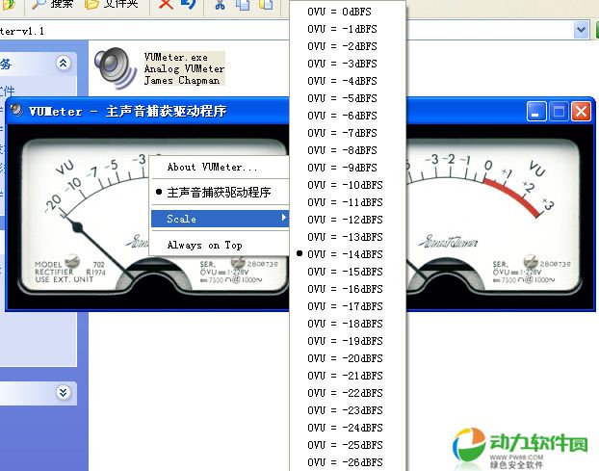
Task: Open the Scale submenu
Action: point(220,219)
